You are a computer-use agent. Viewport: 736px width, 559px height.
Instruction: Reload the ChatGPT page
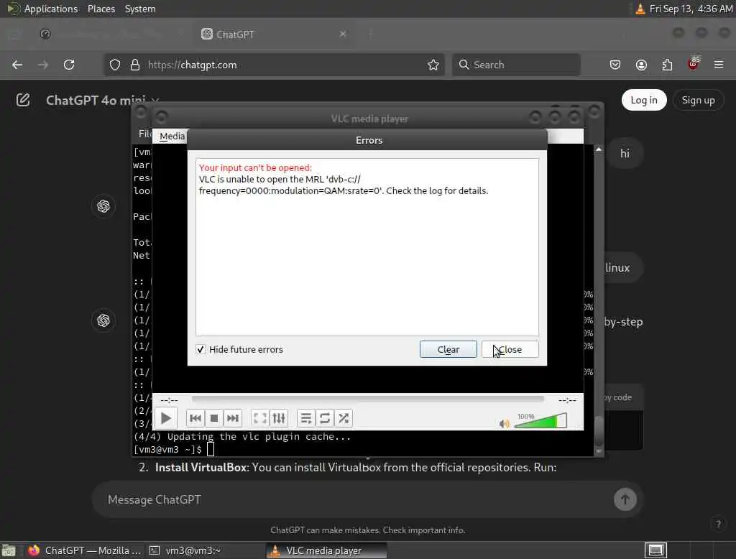(69, 65)
